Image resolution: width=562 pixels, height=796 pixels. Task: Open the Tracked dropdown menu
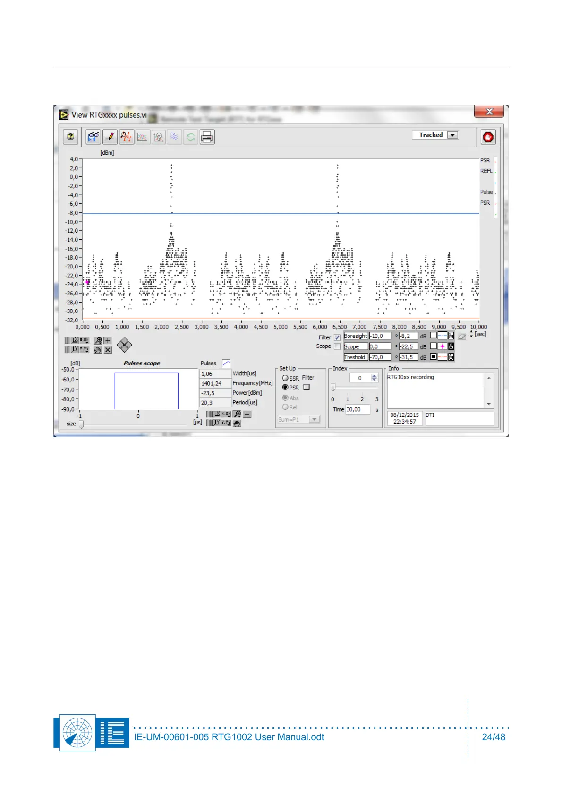452,135
